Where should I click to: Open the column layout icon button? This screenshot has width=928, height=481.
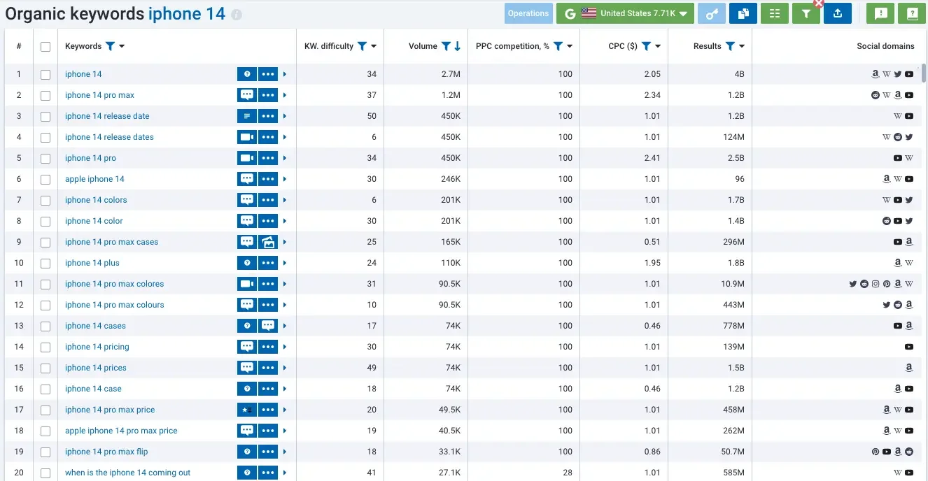coord(775,13)
